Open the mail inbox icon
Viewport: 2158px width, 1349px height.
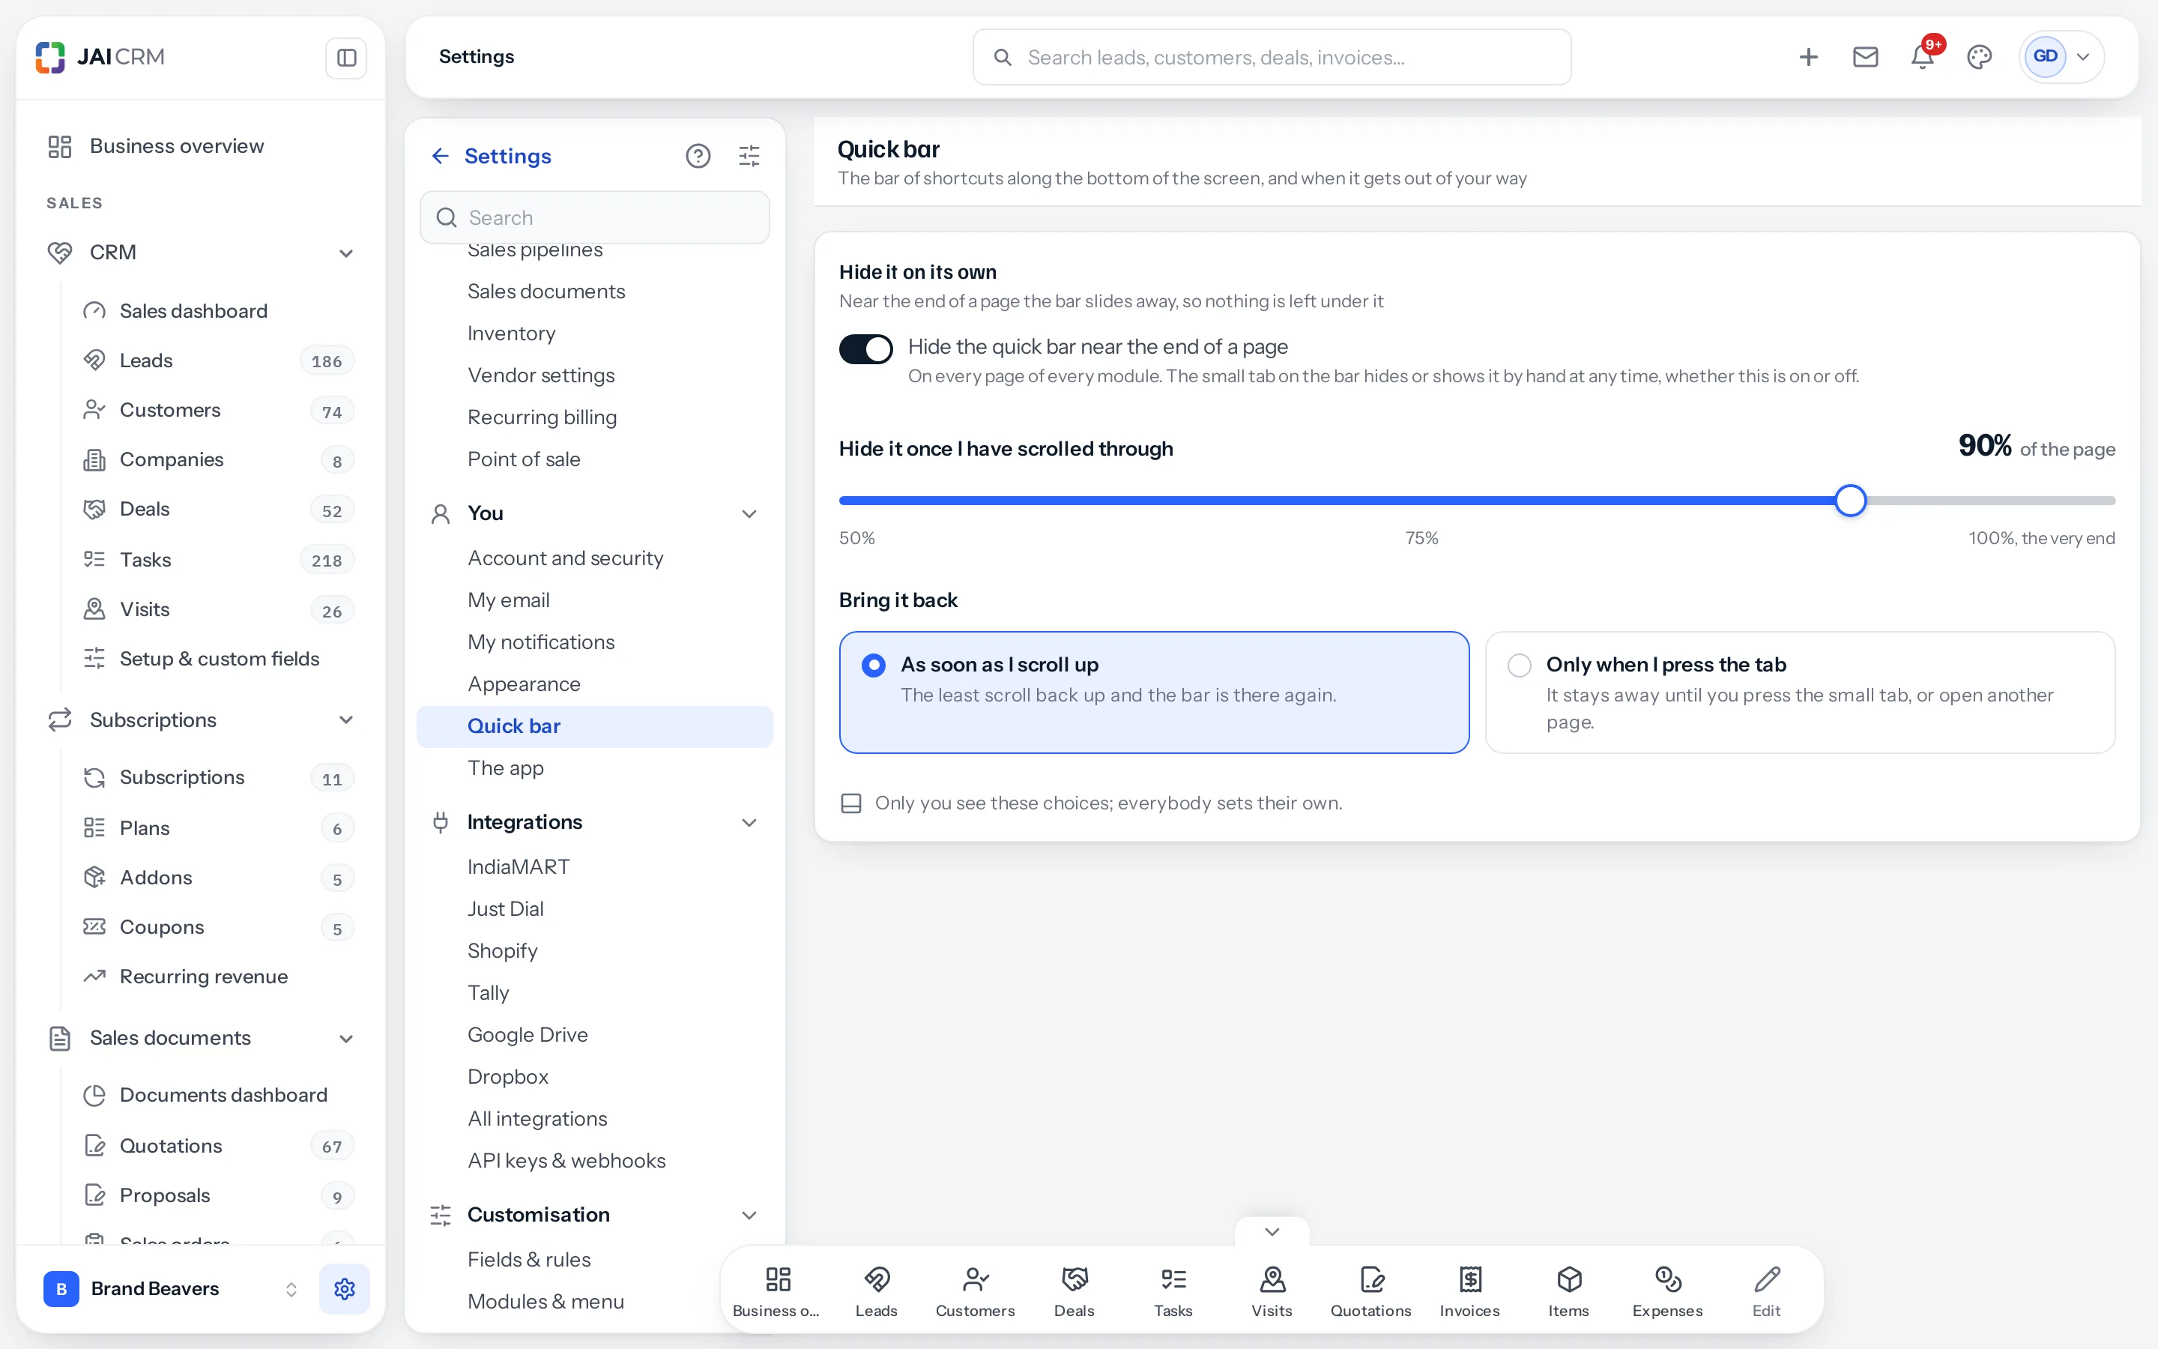[1864, 57]
